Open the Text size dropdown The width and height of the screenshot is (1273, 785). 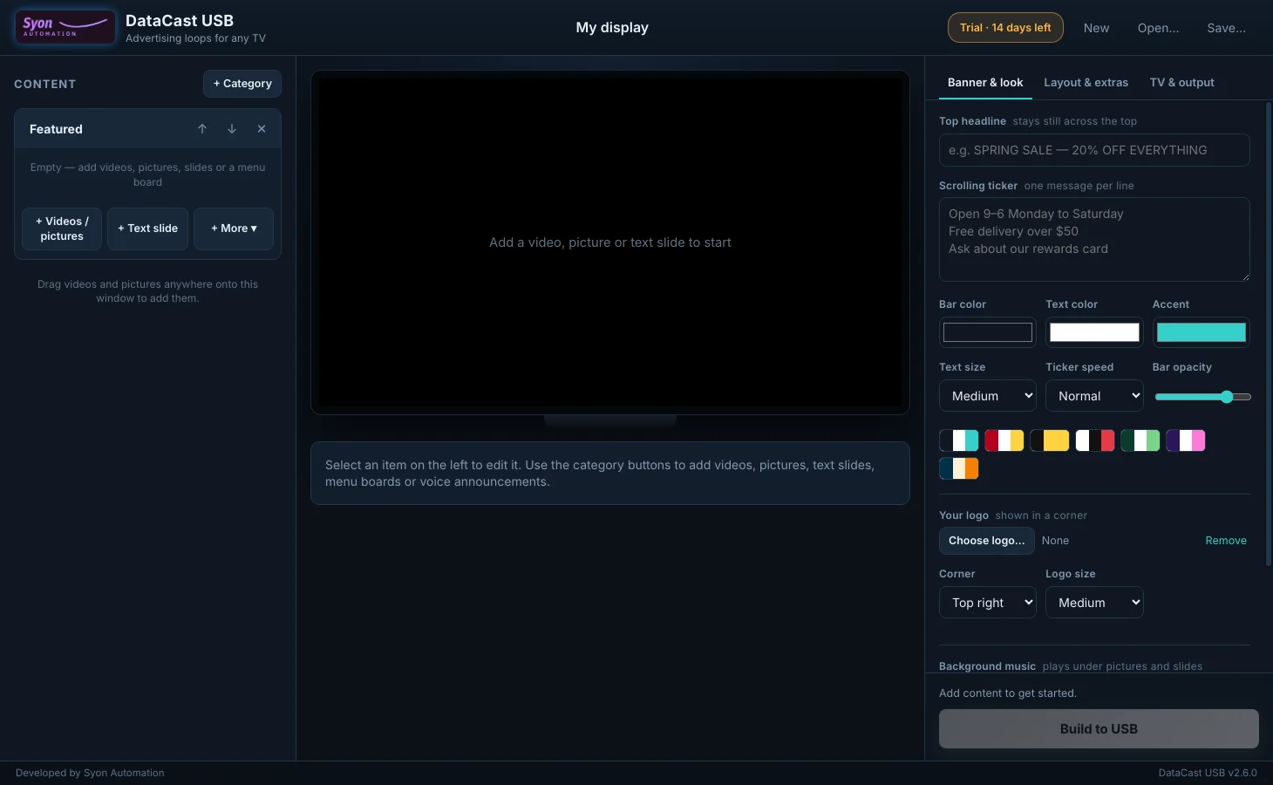(988, 396)
